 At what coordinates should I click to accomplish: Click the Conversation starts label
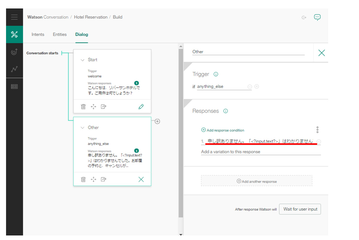42,53
